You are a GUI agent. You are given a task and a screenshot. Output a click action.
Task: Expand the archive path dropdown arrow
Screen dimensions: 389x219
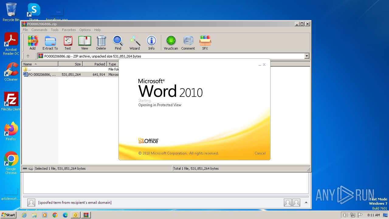pos(307,56)
